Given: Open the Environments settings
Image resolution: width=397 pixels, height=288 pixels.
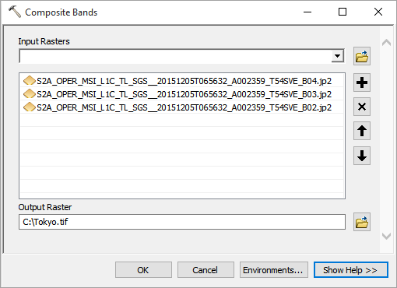Looking at the screenshot, I should (x=274, y=270).
